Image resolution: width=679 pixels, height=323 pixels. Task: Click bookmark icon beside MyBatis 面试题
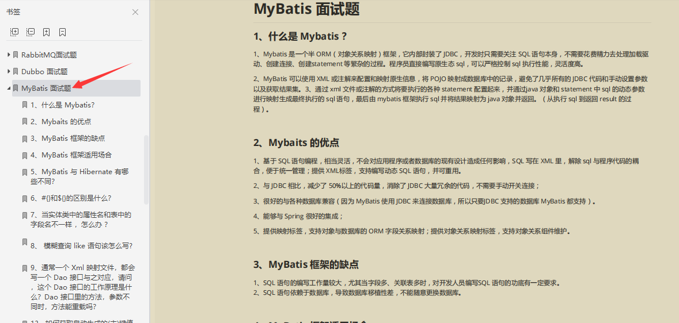[x=16, y=88]
